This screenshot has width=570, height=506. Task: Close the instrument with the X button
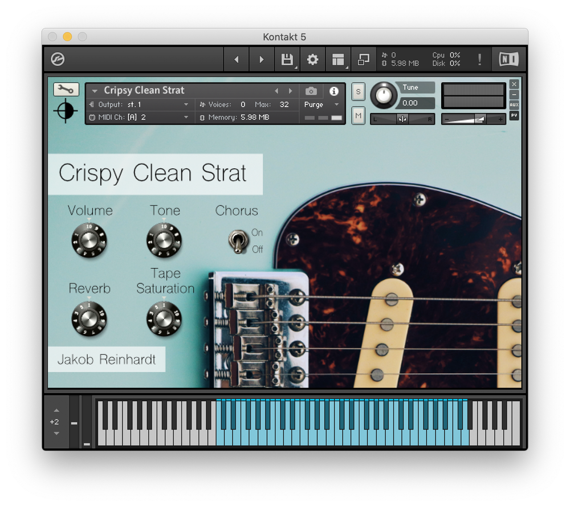coord(514,84)
